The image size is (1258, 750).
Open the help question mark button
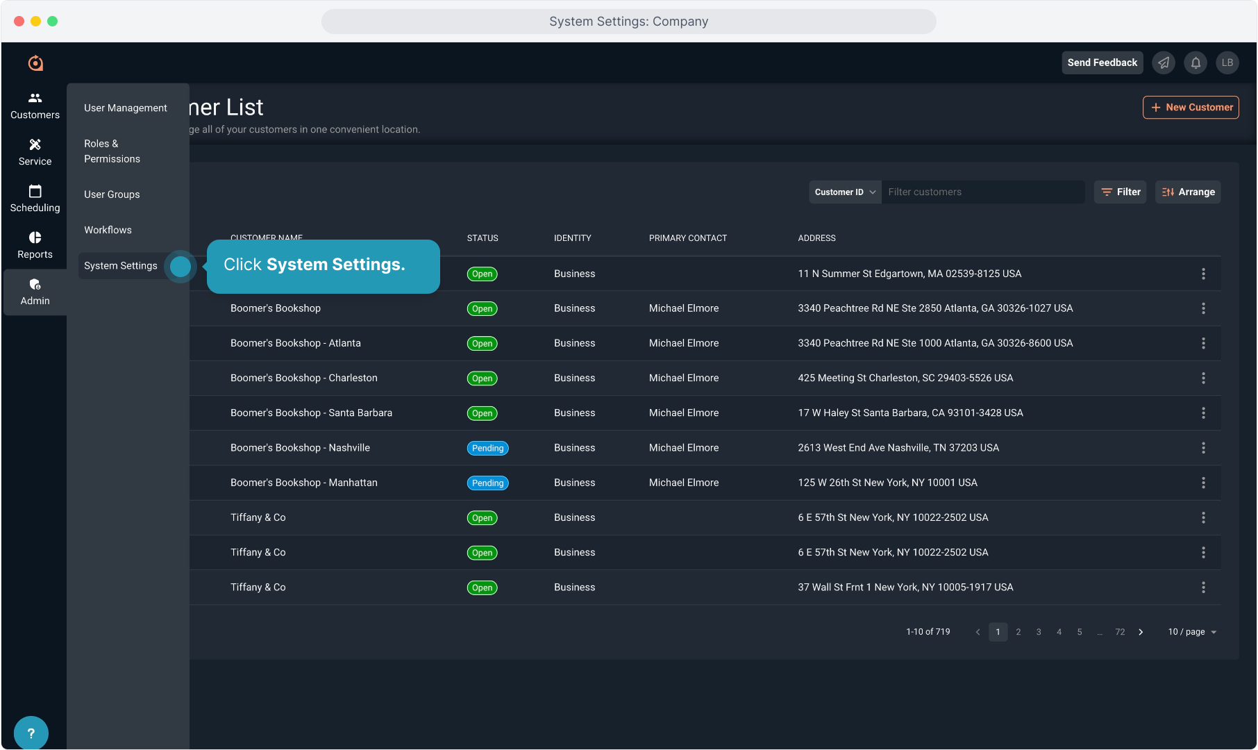pos(31,733)
